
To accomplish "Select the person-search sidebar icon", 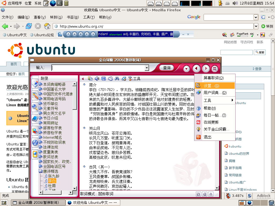I will tap(35, 131).
